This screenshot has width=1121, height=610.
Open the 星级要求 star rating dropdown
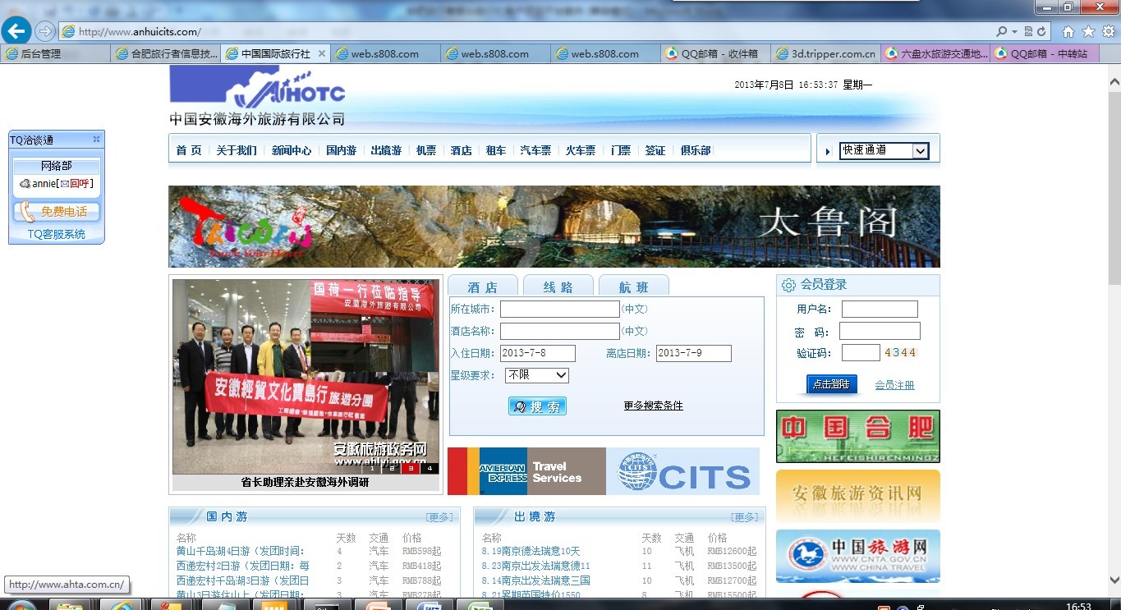pyautogui.click(x=537, y=375)
